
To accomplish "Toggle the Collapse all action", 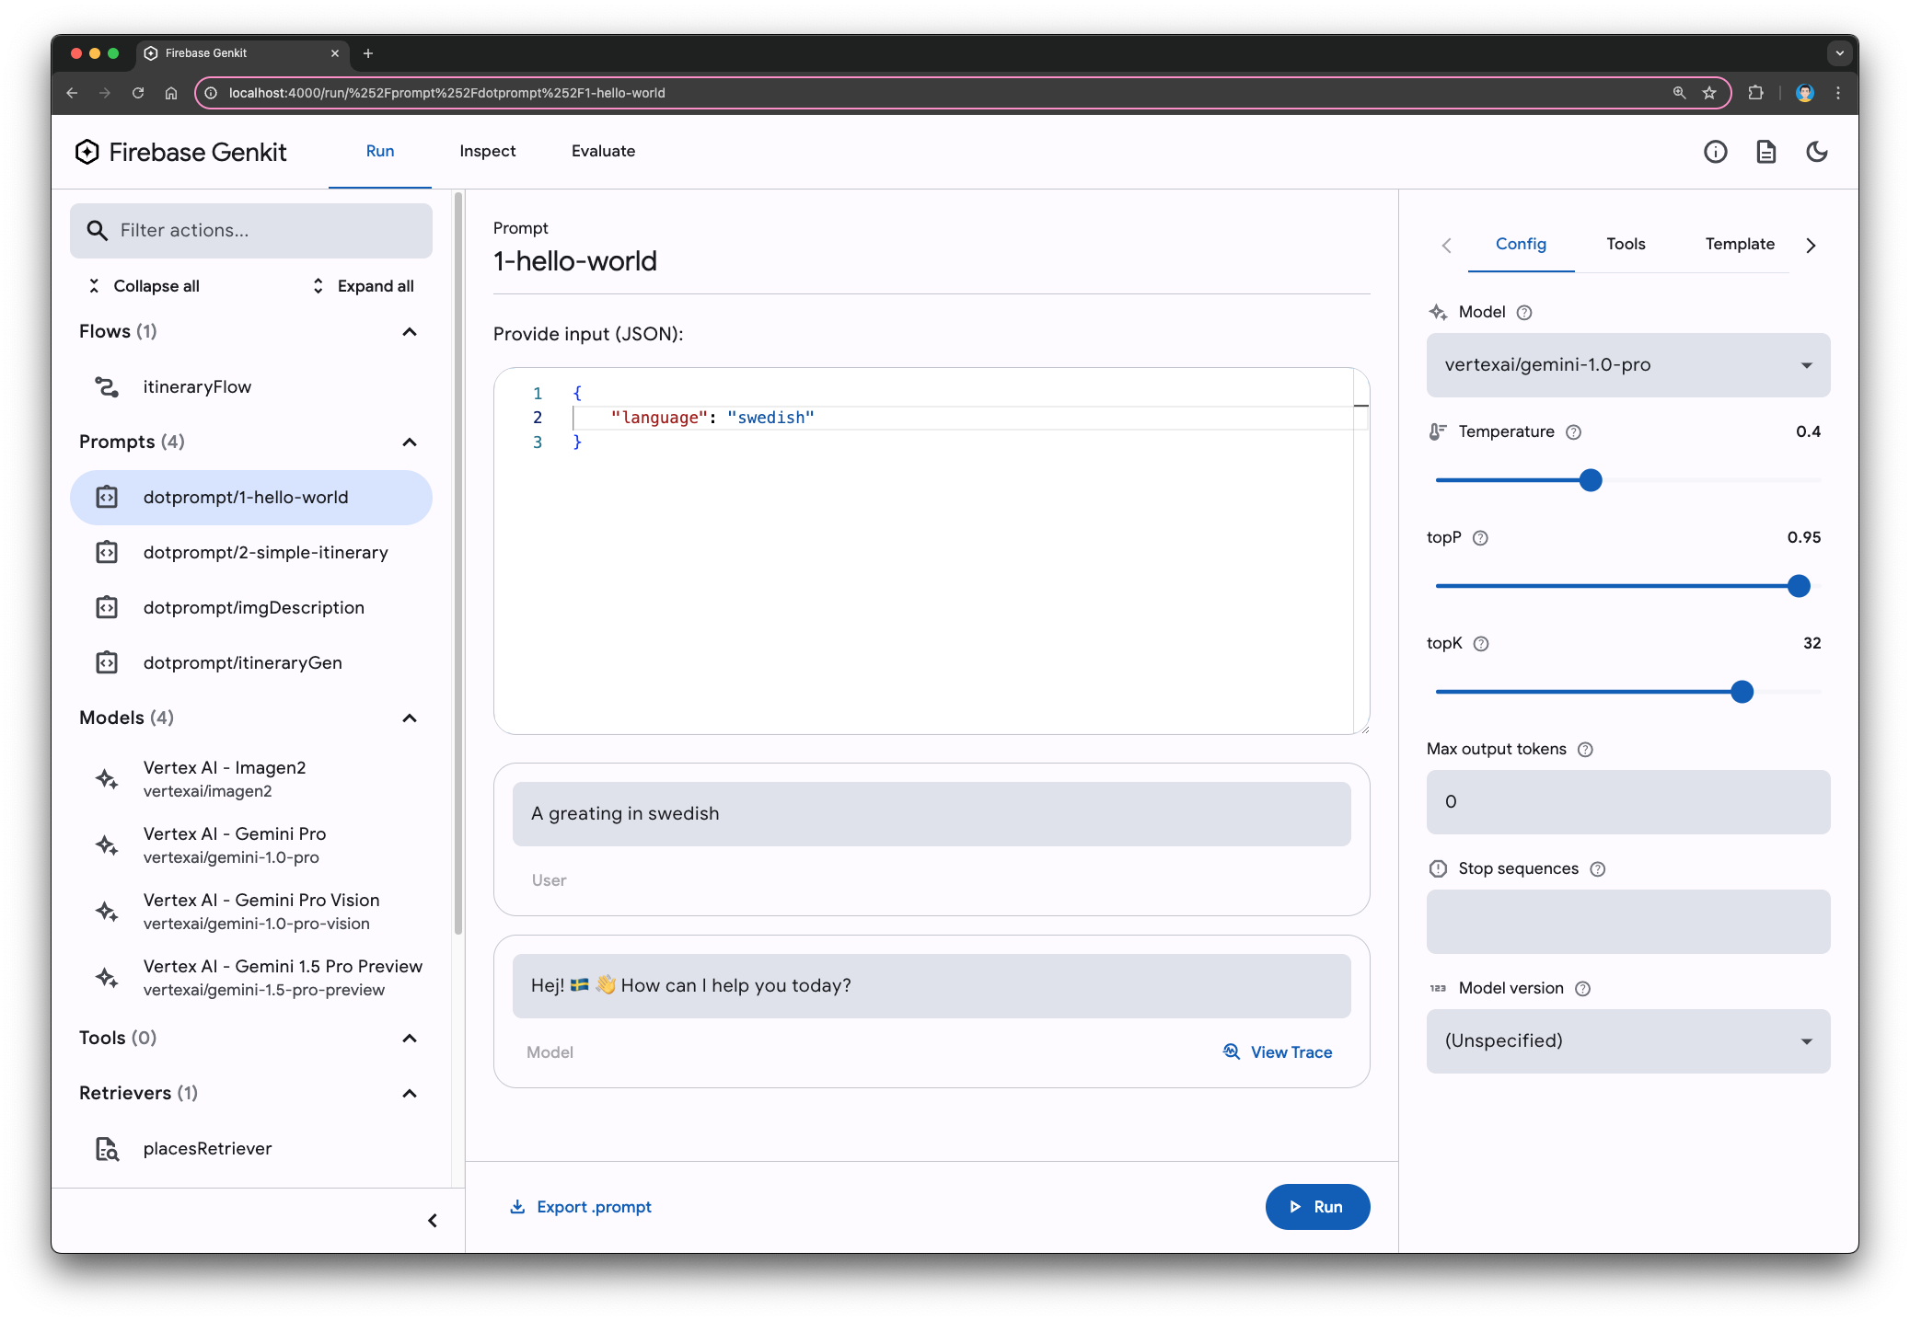I will coord(144,286).
